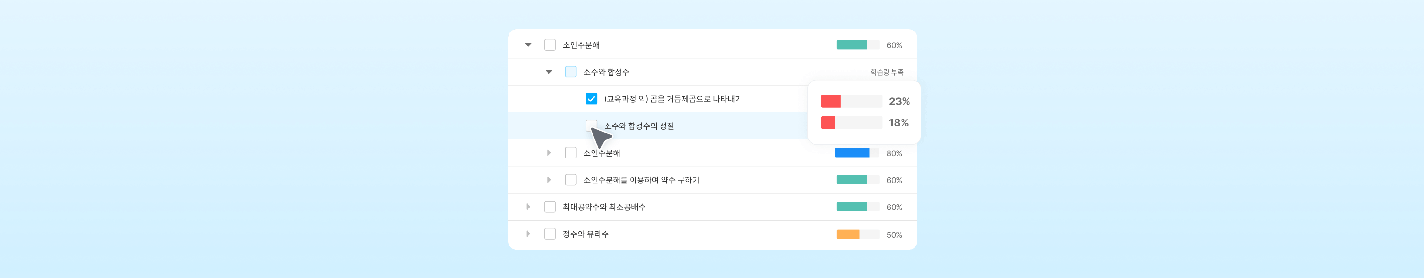Expand the 최대공약수와 최소공배수 section
The image size is (1424, 278).
coord(528,207)
